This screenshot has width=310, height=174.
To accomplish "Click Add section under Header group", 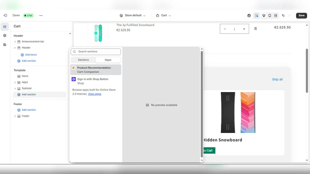I will pos(27,61).
